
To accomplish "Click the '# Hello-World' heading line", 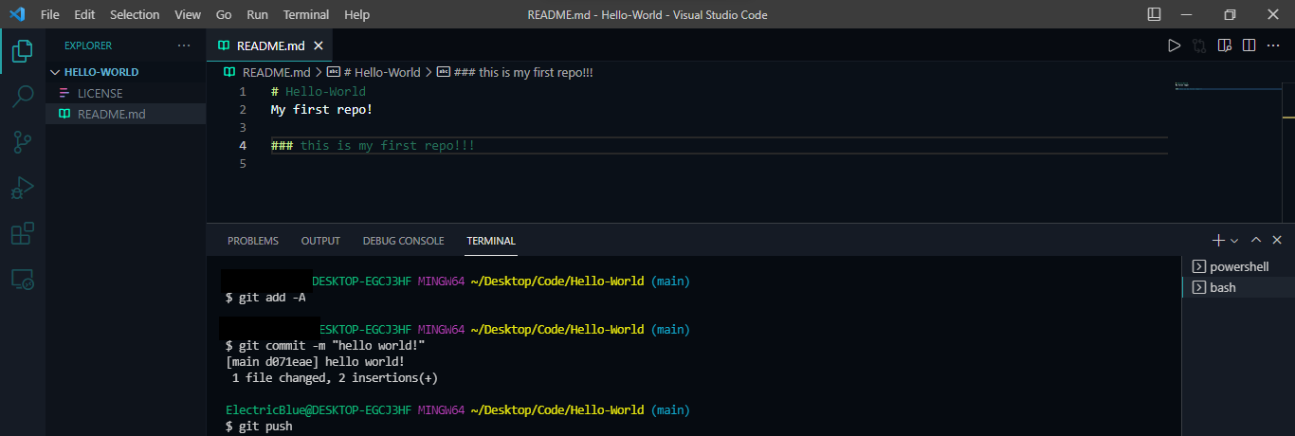I will coord(318,92).
